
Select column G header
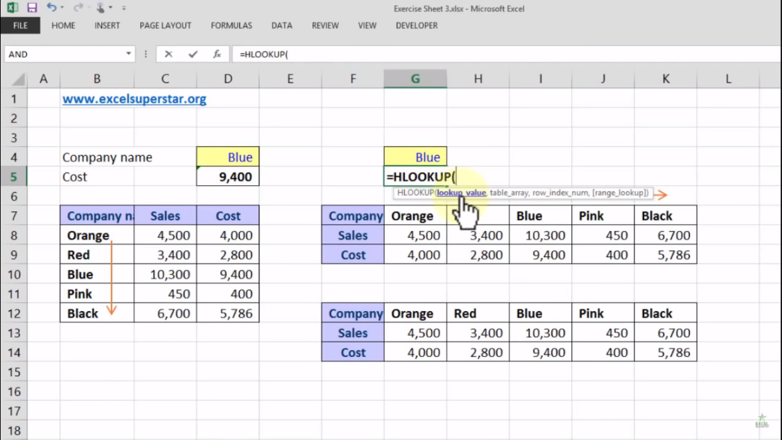click(415, 79)
